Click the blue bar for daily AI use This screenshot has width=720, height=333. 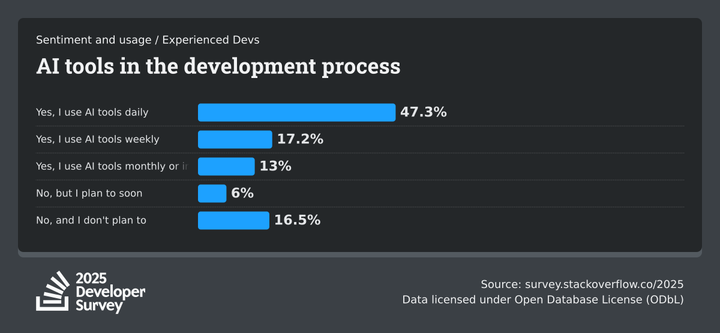(x=296, y=112)
